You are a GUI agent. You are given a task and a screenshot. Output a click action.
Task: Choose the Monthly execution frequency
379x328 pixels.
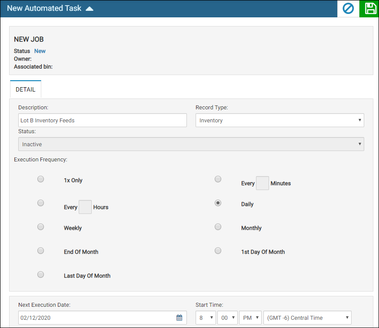218,227
